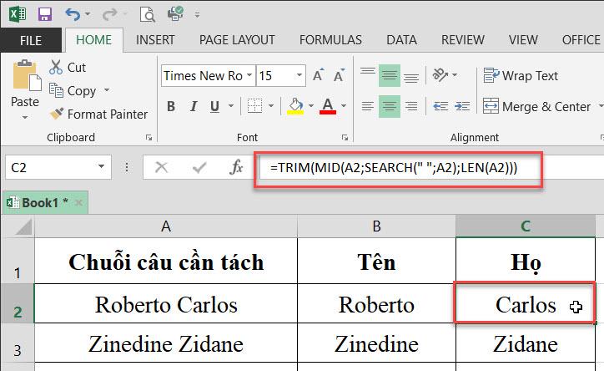Click the Copy button
Image resolution: width=604 pixels, height=371 pixels.
[x=73, y=91]
